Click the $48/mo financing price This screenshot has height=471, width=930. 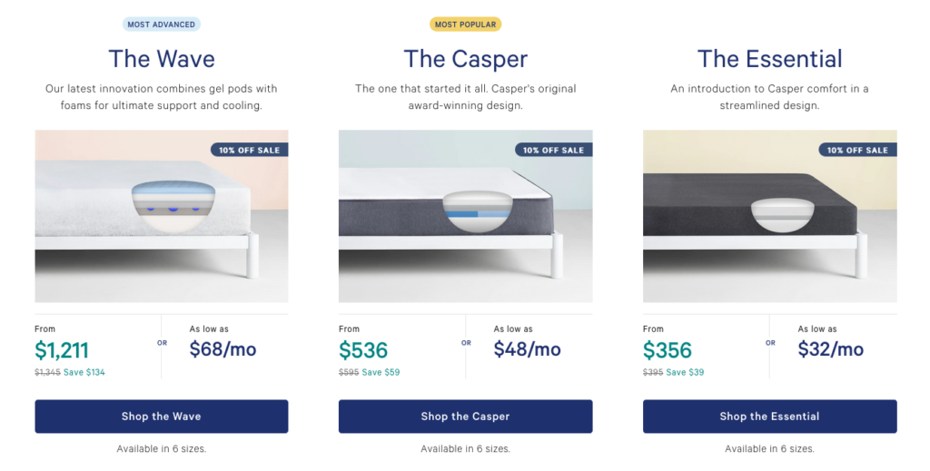point(528,349)
